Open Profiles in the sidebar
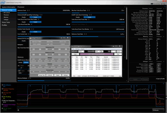The image size is (167, 113). 4,25
